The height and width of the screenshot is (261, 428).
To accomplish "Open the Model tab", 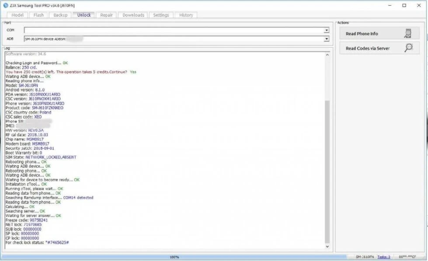I will point(17,15).
